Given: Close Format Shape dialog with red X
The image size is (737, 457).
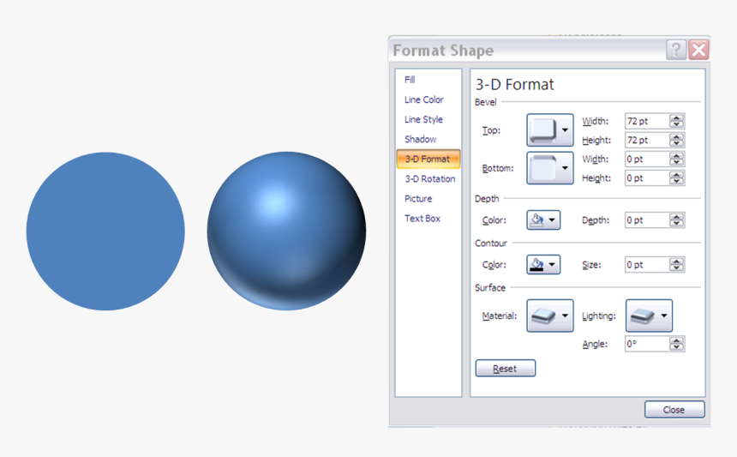Looking at the screenshot, I should pyautogui.click(x=699, y=50).
